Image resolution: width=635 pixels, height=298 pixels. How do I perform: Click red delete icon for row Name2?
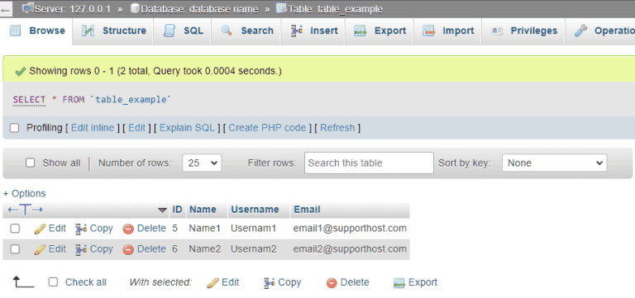(128, 250)
